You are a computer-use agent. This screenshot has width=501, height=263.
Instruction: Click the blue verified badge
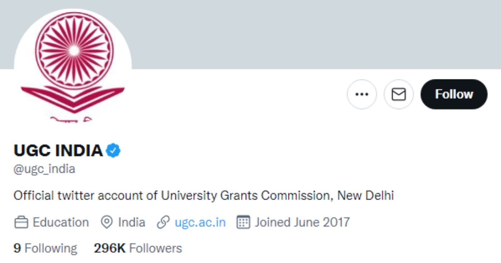[113, 151]
